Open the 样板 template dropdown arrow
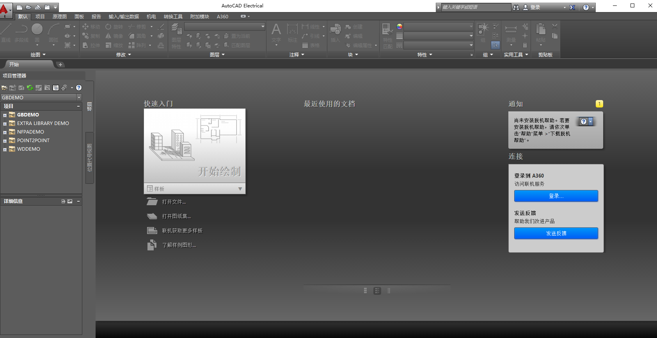Viewport: 657px width, 338px height. tap(240, 189)
